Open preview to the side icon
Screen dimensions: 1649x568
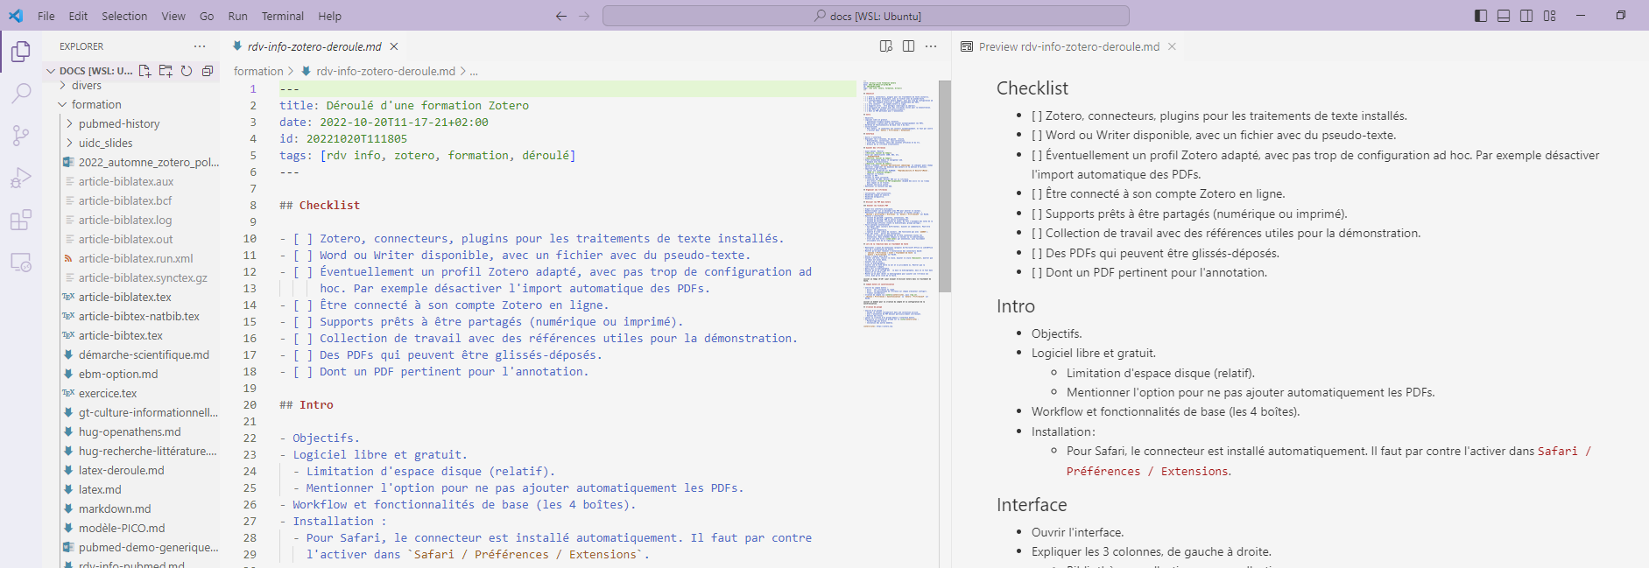(886, 46)
